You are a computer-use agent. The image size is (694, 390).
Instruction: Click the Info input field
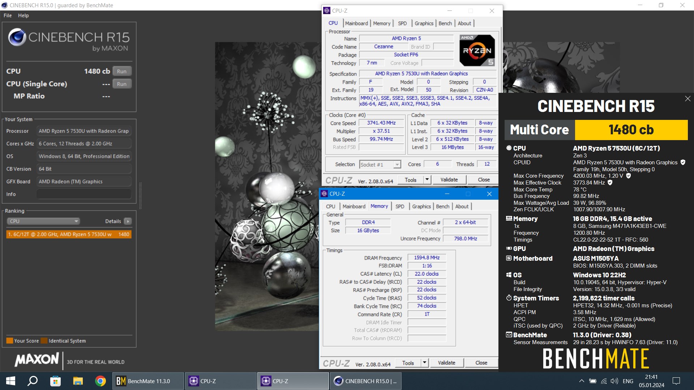[84, 194]
